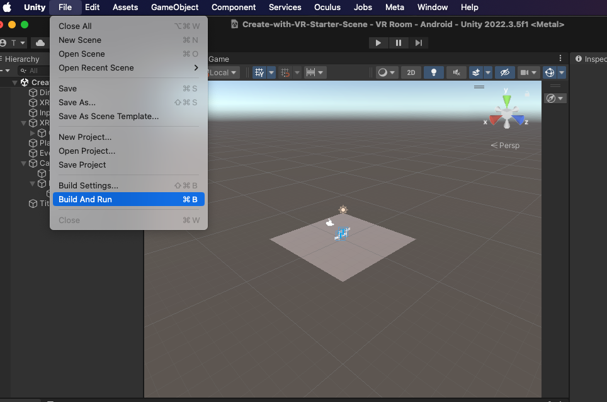This screenshot has width=607, height=402.
Task: Open the overlay compass tool dropdown
Action: click(555, 98)
